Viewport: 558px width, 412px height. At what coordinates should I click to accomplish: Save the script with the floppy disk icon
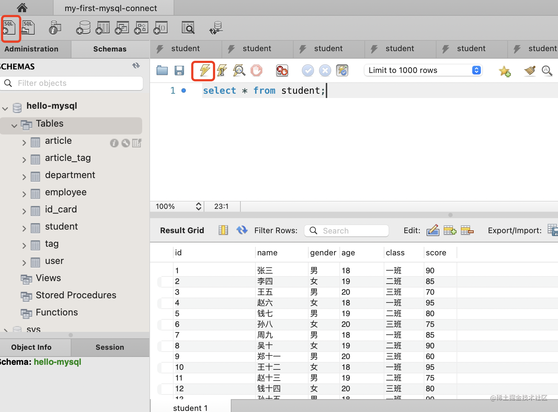point(179,70)
